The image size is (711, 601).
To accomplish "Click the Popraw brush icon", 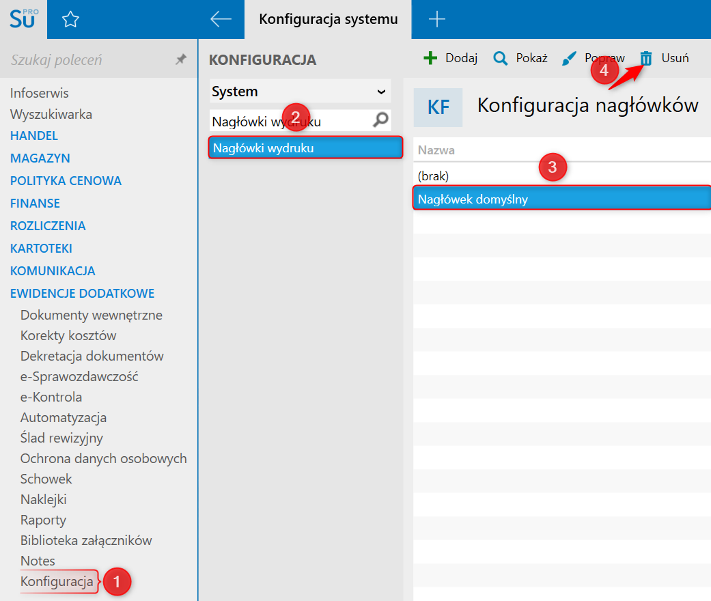I will pos(569,58).
